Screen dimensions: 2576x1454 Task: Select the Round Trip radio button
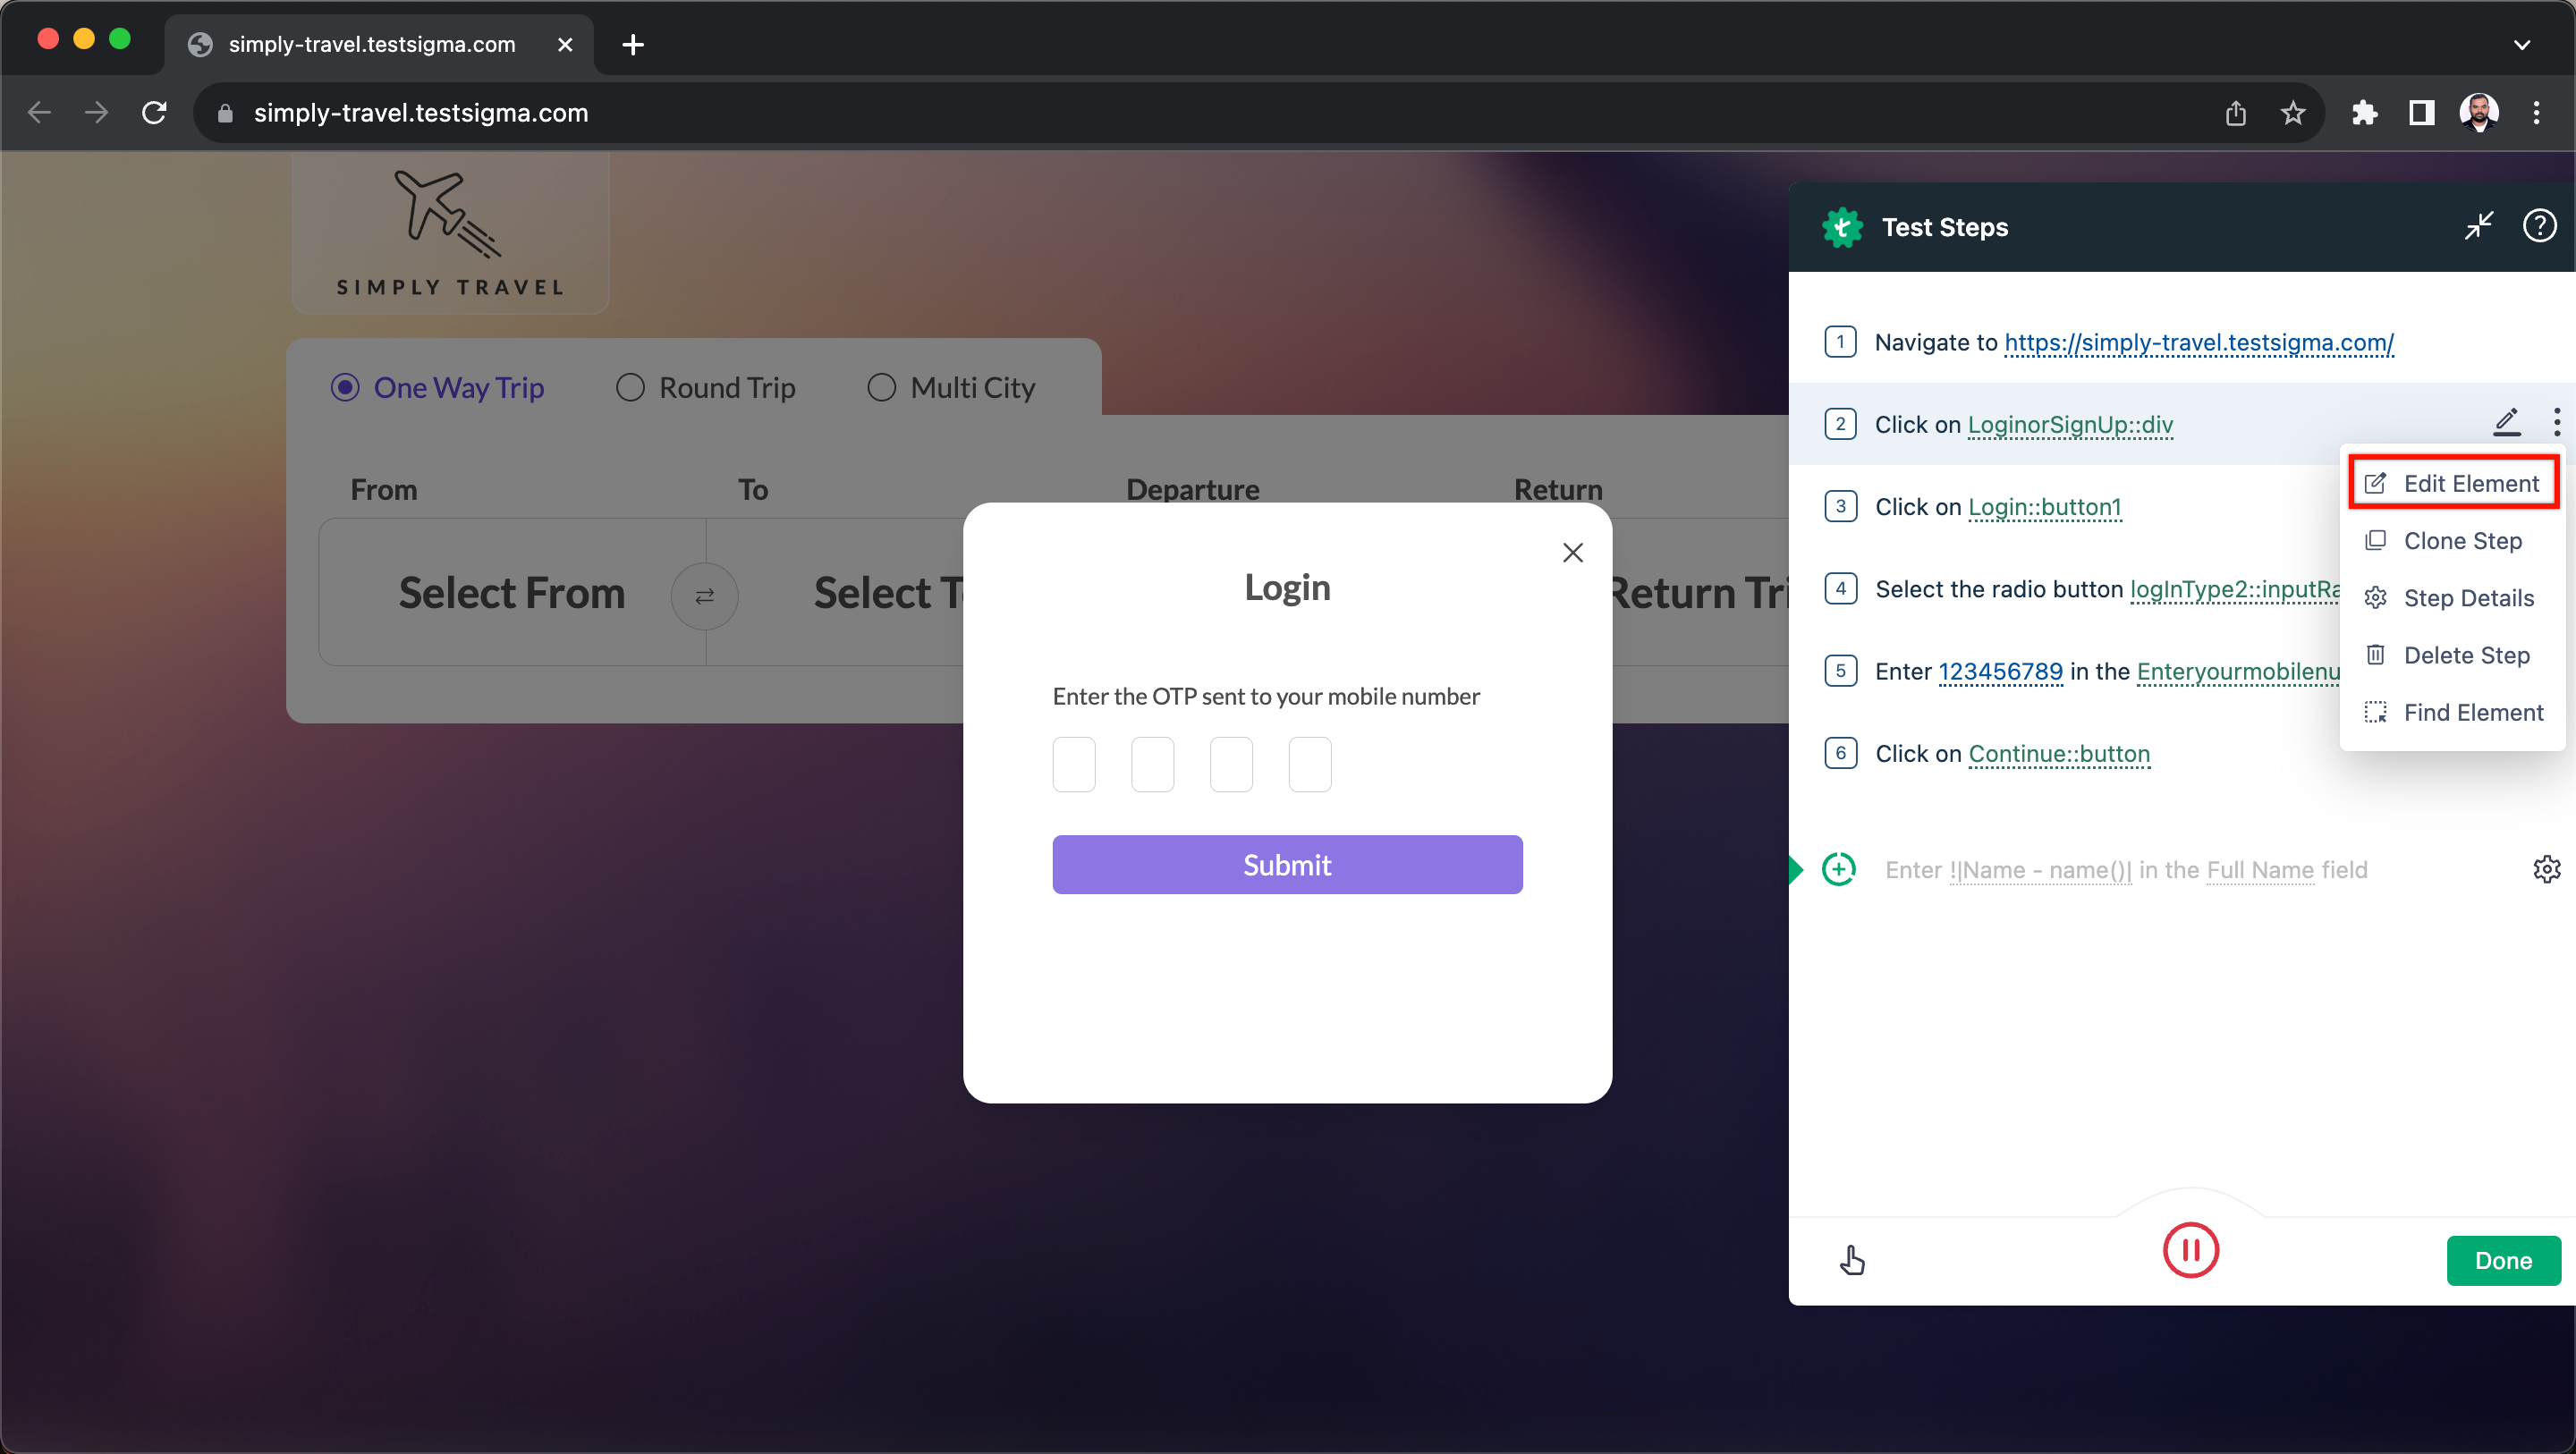click(630, 387)
